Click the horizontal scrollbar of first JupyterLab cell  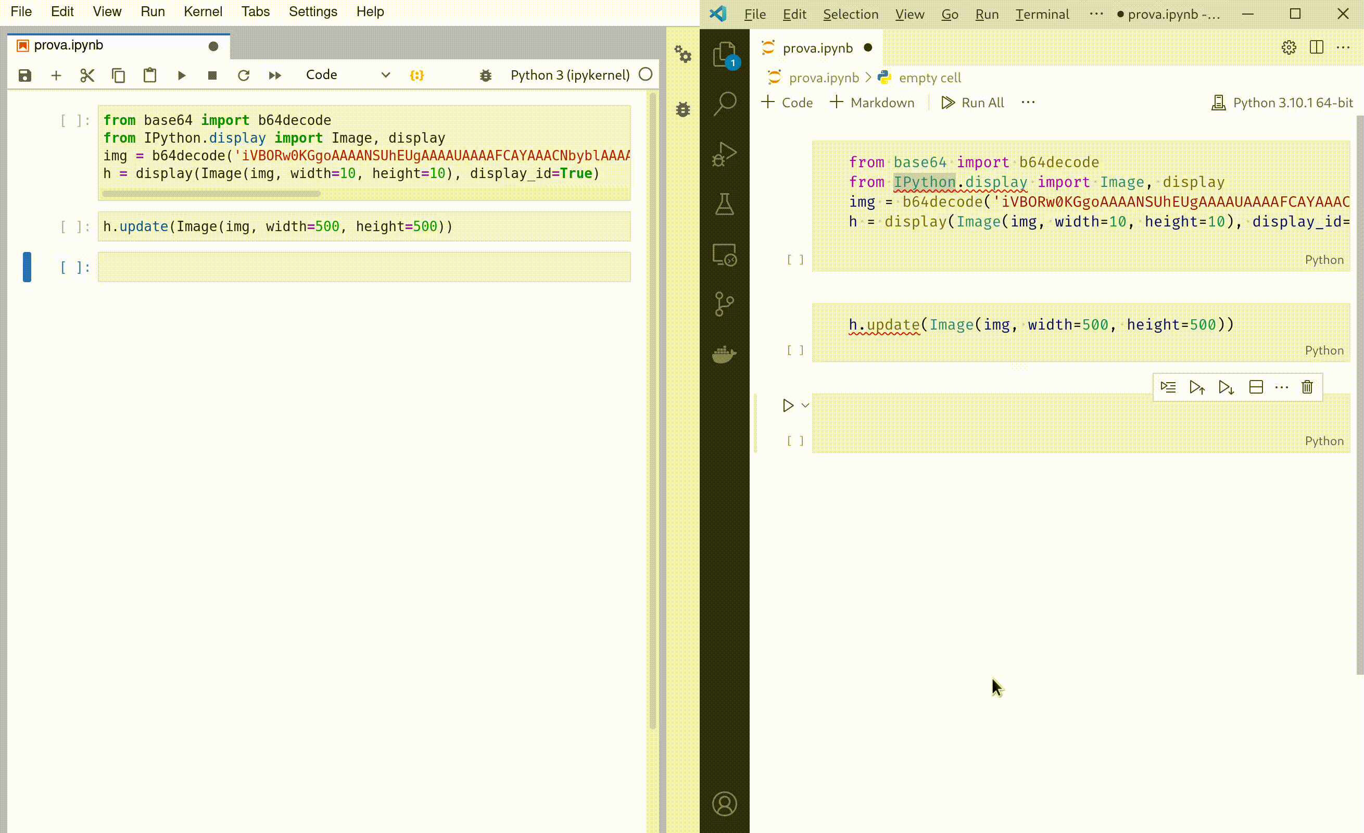(211, 194)
